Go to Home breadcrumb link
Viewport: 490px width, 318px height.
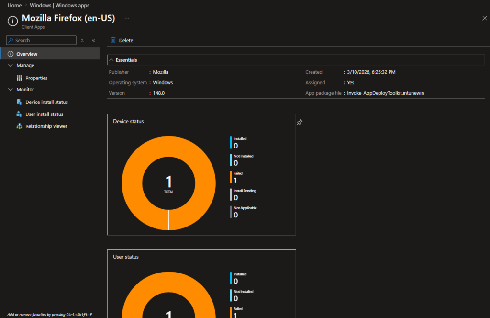click(14, 5)
